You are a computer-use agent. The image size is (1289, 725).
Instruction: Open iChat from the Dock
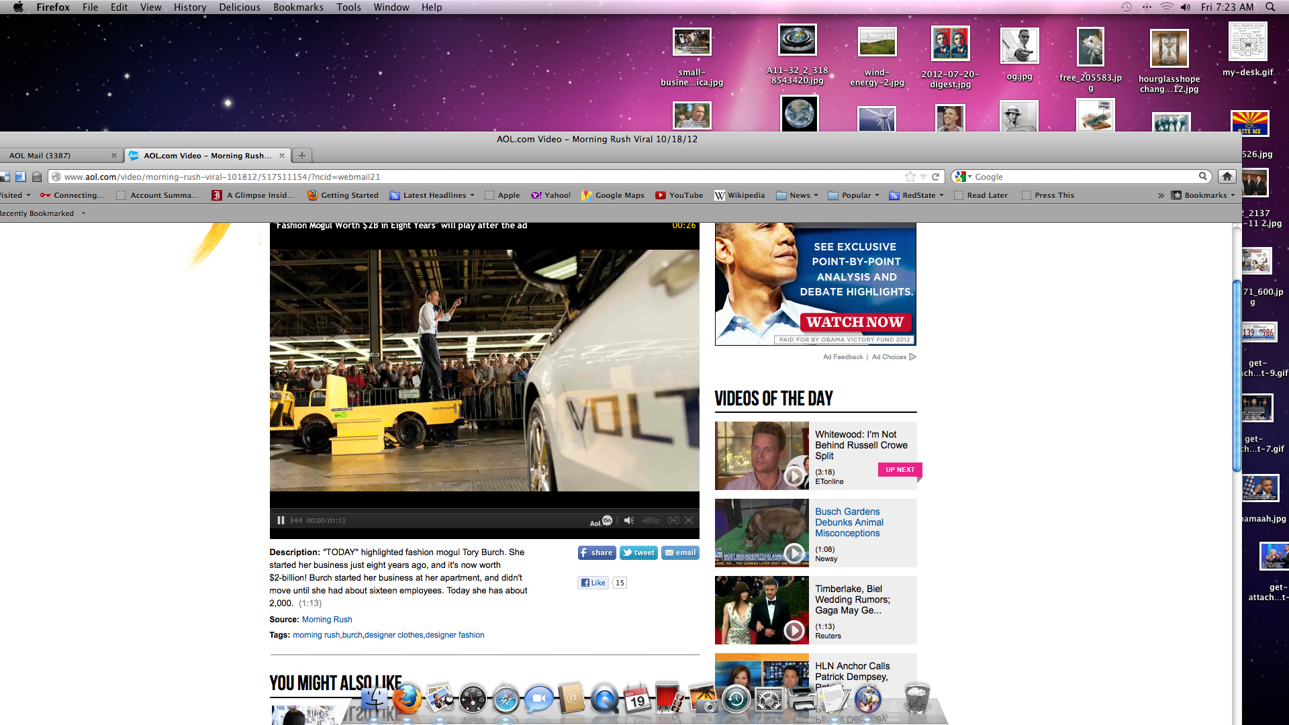pyautogui.click(x=538, y=699)
